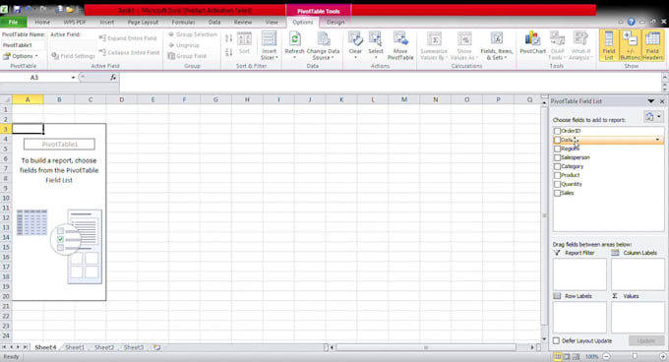Switch to Sheet2 worksheet tab

tap(104, 347)
